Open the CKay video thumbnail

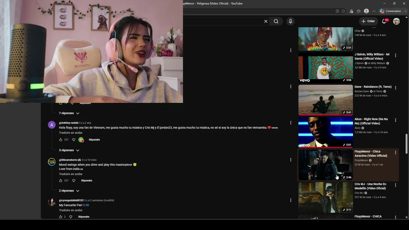point(326,39)
